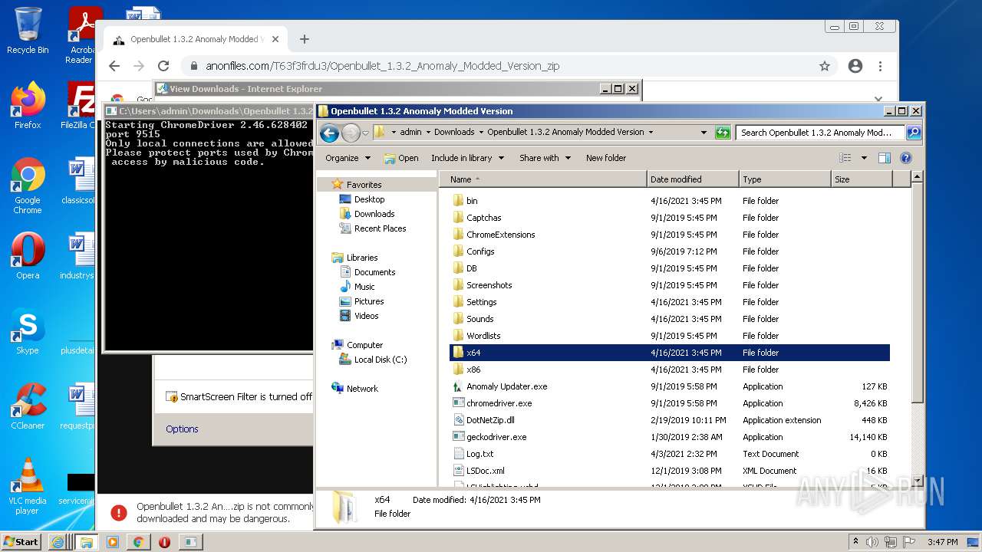Viewport: 982px width, 552px height.
Task: Click the clock showing 3:47 PM
Action: point(942,541)
